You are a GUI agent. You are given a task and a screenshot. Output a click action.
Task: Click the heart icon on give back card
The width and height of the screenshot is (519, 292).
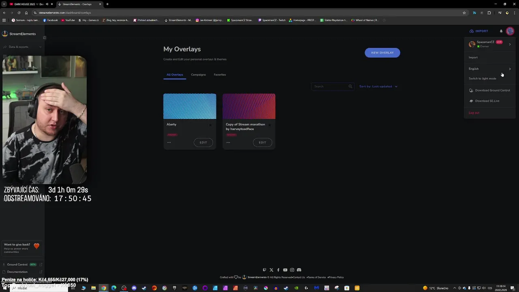(x=36, y=246)
